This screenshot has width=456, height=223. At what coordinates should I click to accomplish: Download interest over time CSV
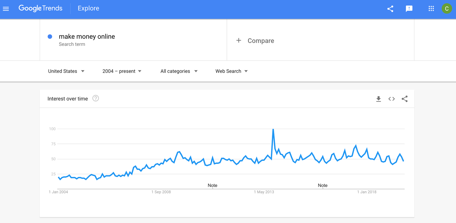click(x=378, y=99)
